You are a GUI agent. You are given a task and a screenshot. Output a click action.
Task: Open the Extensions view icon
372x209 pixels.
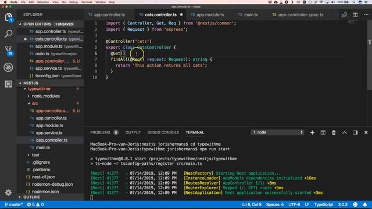pyautogui.click(x=8, y=84)
